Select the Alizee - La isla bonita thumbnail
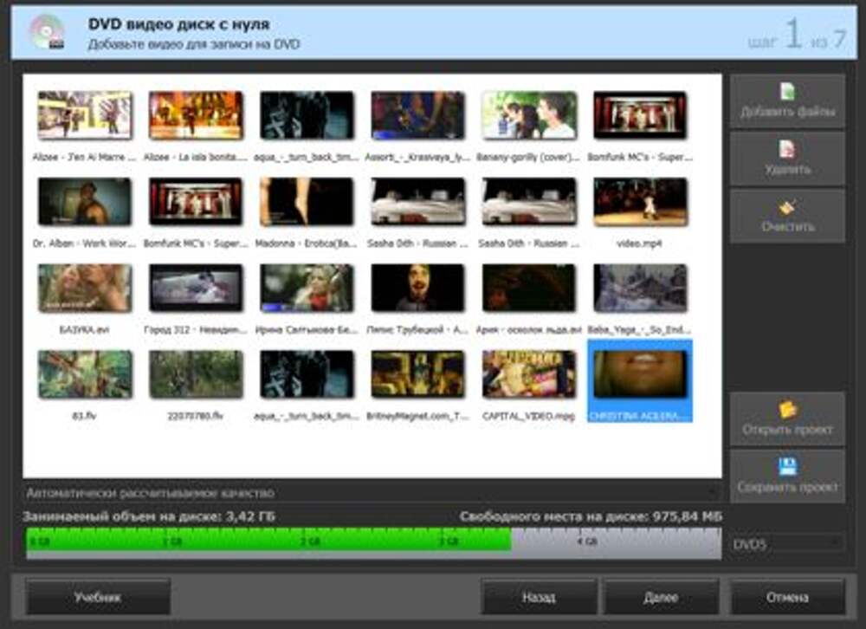866x629 pixels. point(196,115)
